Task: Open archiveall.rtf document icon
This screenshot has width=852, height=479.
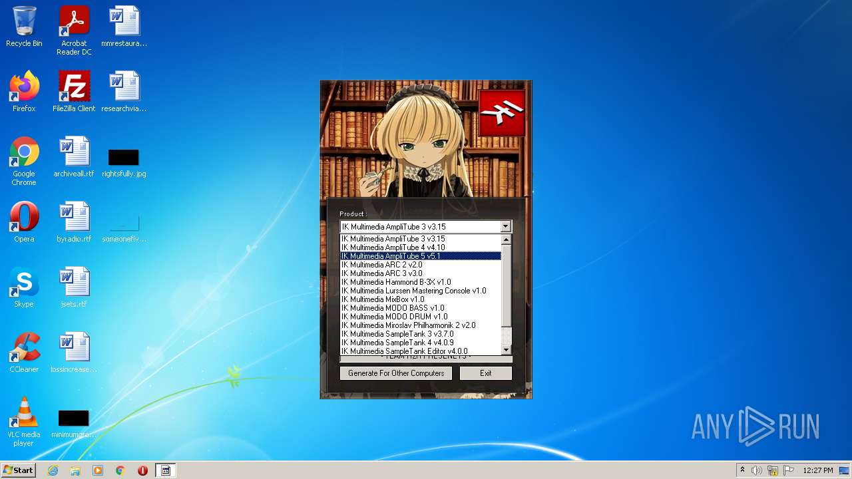Action: (x=74, y=157)
